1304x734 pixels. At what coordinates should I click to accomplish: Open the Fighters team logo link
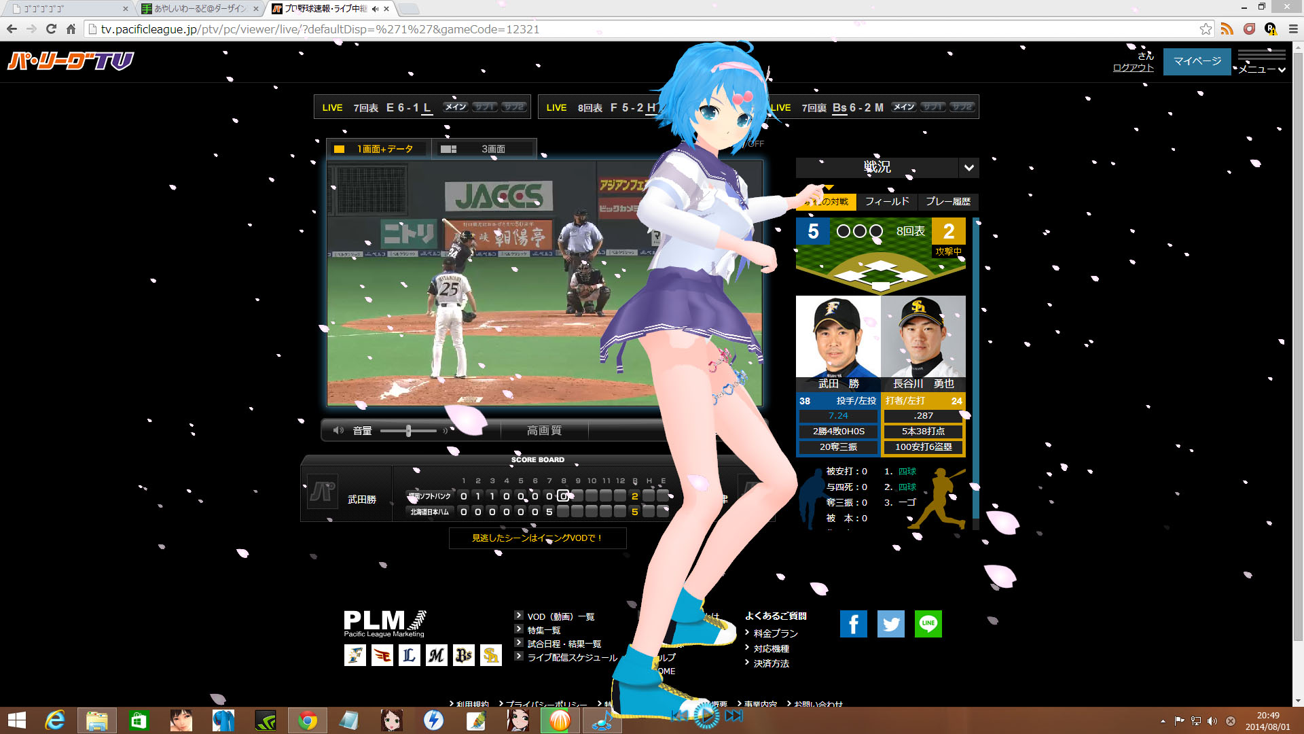tap(355, 655)
